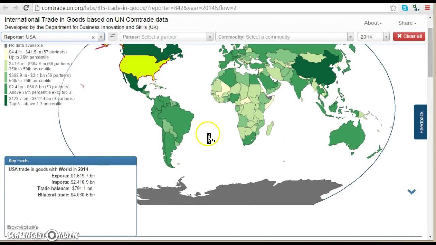Viewport: 436px width, 245px height.
Task: Go back with browser back arrow
Action: (x=6, y=7)
